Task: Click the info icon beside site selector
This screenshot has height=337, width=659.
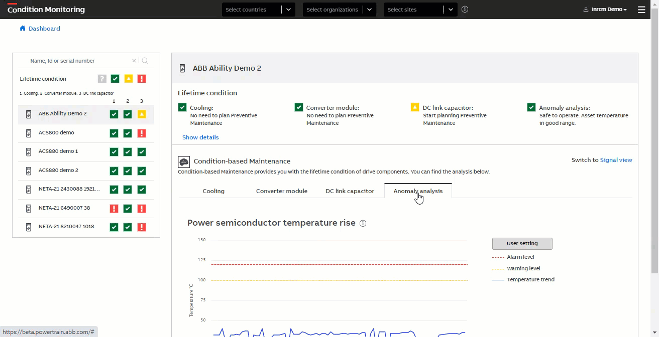Action: (465, 9)
